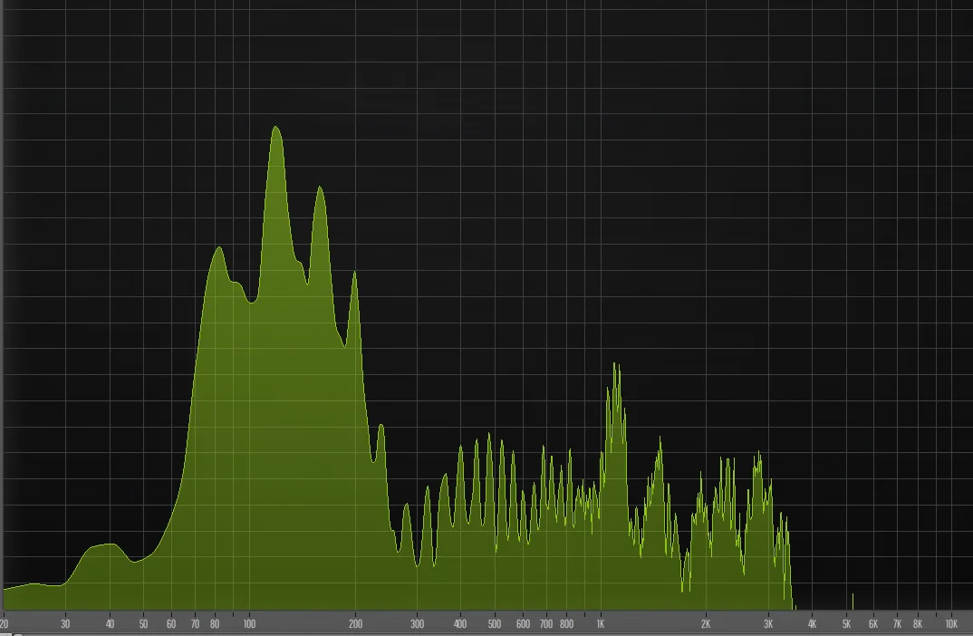Select the 10K frequency label
Viewport: 973px width, 636px height.
[951, 624]
